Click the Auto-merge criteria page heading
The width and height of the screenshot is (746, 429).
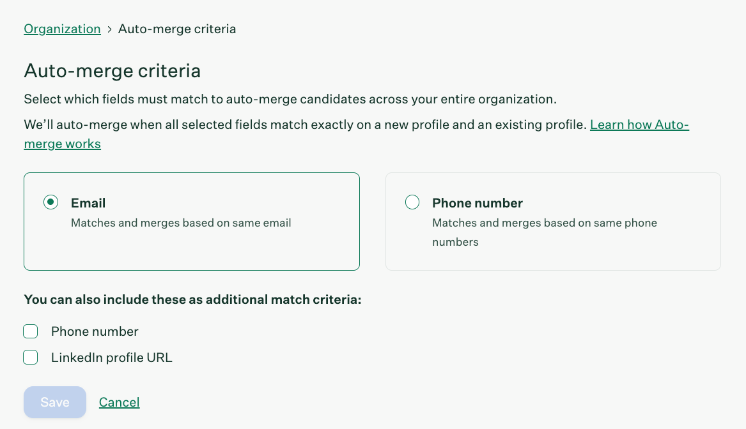coord(113,70)
